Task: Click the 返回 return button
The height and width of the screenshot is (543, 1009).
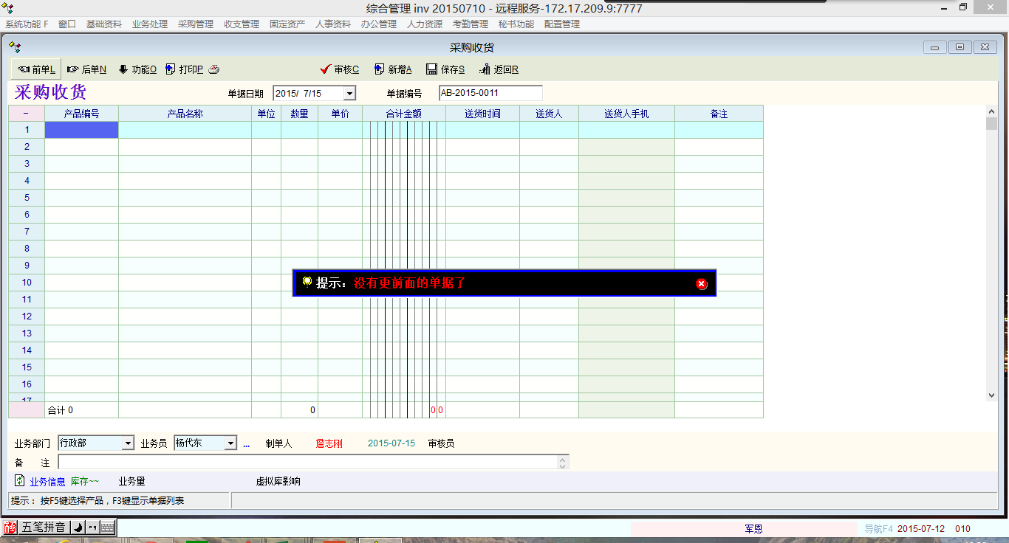Action: pyautogui.click(x=499, y=69)
